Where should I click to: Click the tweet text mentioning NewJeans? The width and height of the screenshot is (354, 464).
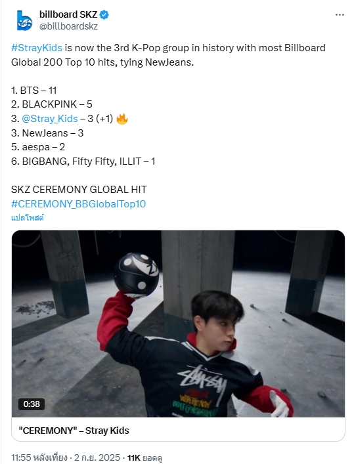(168, 55)
